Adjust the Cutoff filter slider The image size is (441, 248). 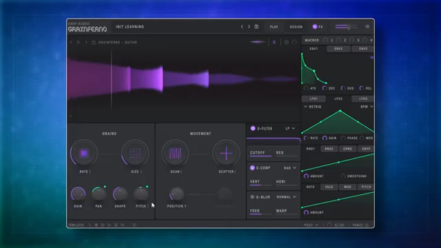point(260,154)
